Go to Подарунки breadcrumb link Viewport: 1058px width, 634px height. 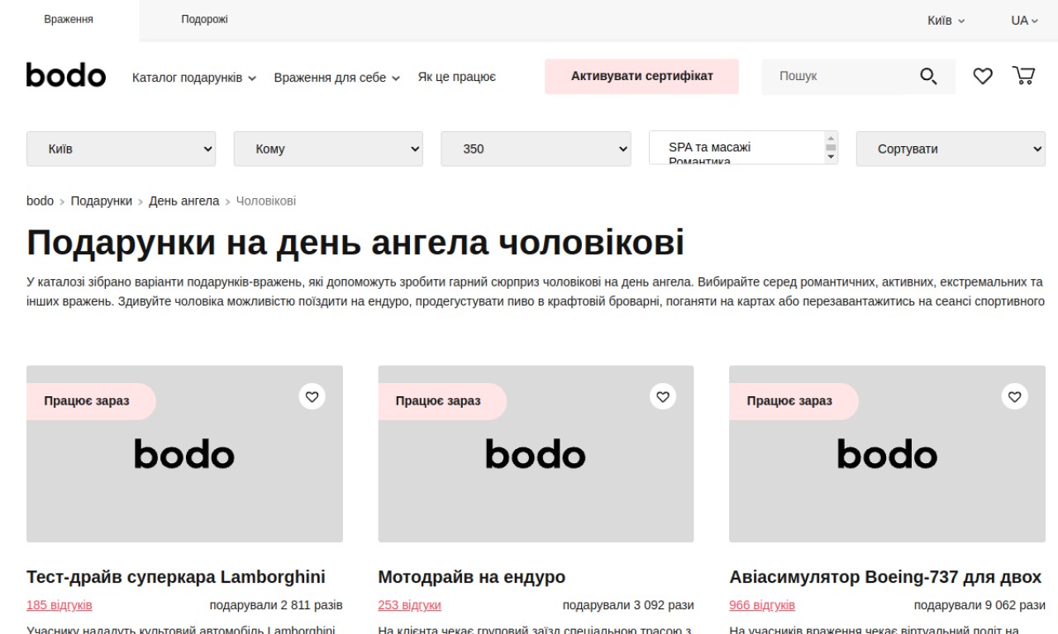tap(101, 201)
